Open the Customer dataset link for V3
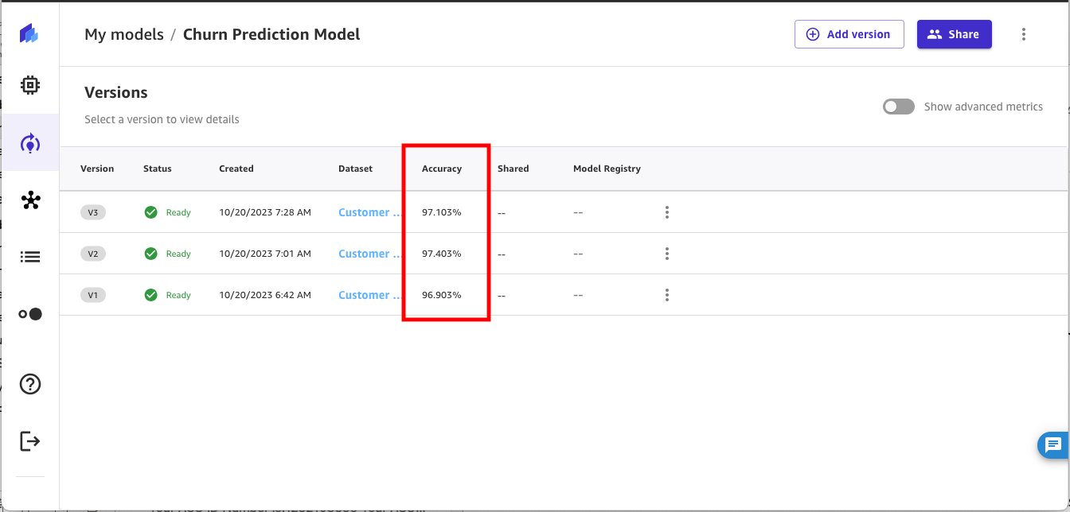This screenshot has width=1070, height=512. click(369, 212)
